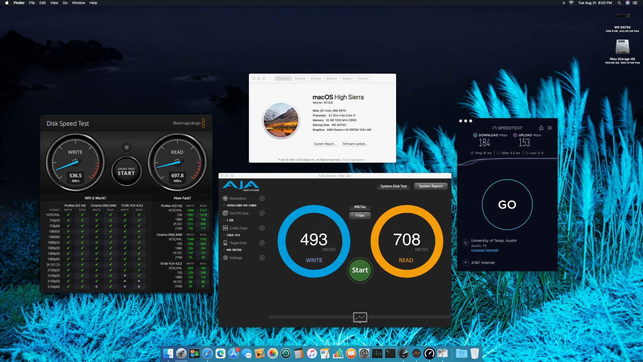Click the System Report... button
643x362 pixels.
pyautogui.click(x=325, y=144)
